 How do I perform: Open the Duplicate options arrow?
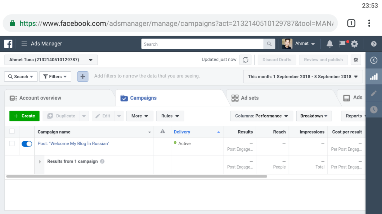pyautogui.click(x=84, y=116)
